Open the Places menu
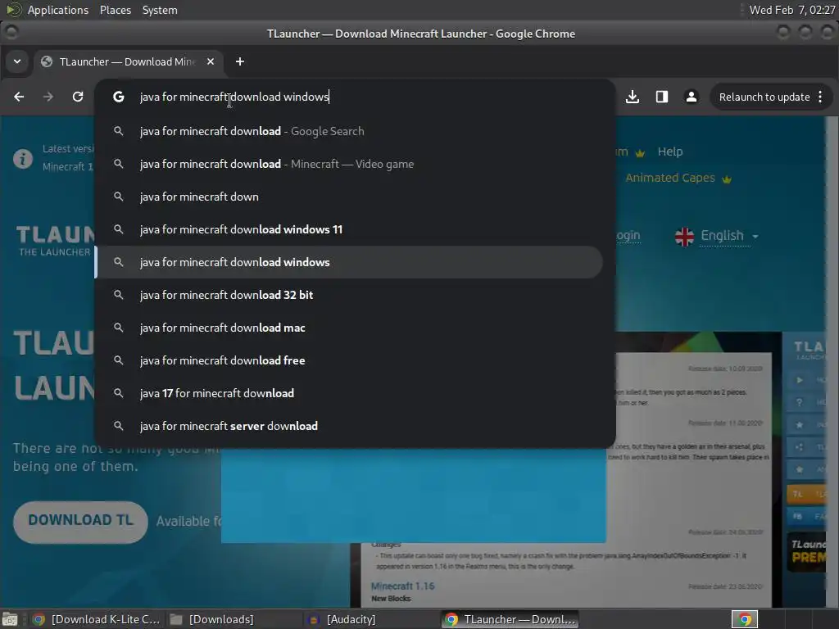This screenshot has width=839, height=629. coord(116,10)
